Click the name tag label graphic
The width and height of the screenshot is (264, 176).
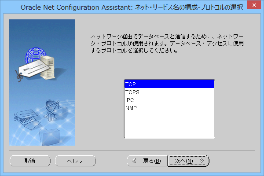(30, 67)
